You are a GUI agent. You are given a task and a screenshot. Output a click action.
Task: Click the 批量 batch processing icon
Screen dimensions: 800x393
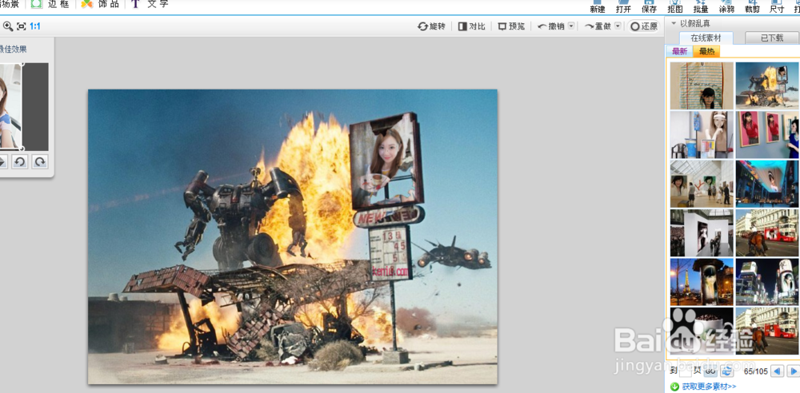pyautogui.click(x=701, y=6)
